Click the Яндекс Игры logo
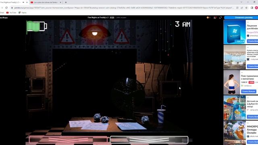258x145 pixels. [x=4, y=18]
